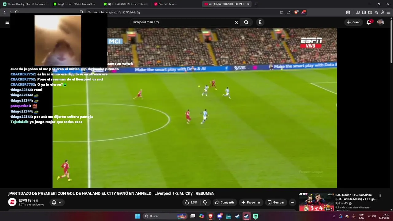Open the YouTube account avatar menu

pyautogui.click(x=380, y=22)
